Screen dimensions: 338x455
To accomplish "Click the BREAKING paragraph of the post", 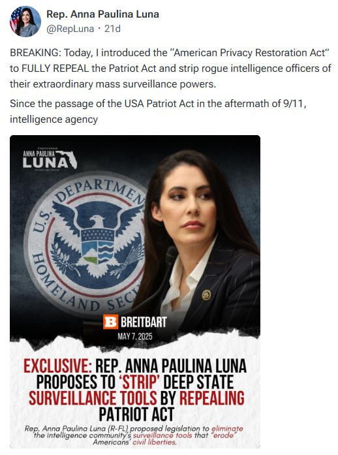I will pyautogui.click(x=170, y=69).
